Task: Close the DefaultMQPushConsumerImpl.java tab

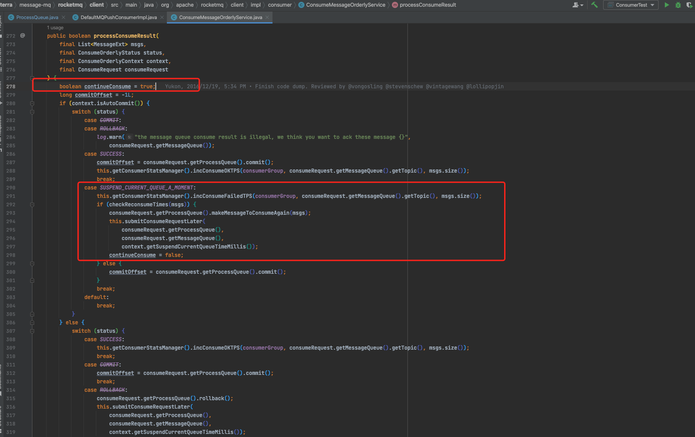Action: (162, 17)
